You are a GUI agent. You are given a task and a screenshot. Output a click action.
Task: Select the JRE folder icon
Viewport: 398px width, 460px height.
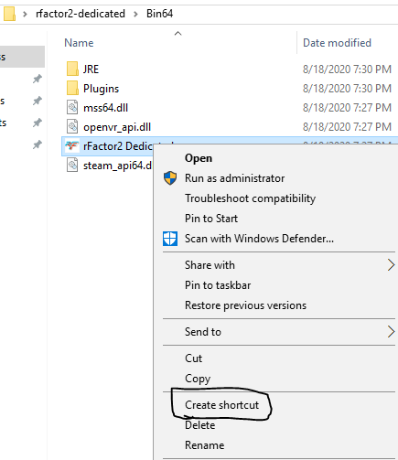click(72, 69)
